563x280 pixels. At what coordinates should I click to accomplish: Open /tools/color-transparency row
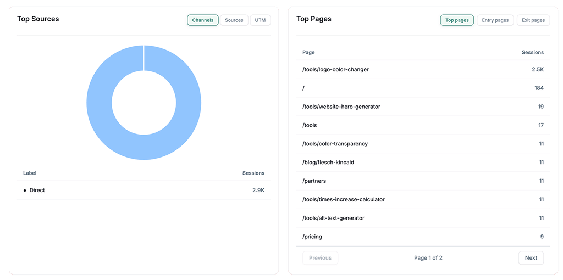[x=423, y=144]
